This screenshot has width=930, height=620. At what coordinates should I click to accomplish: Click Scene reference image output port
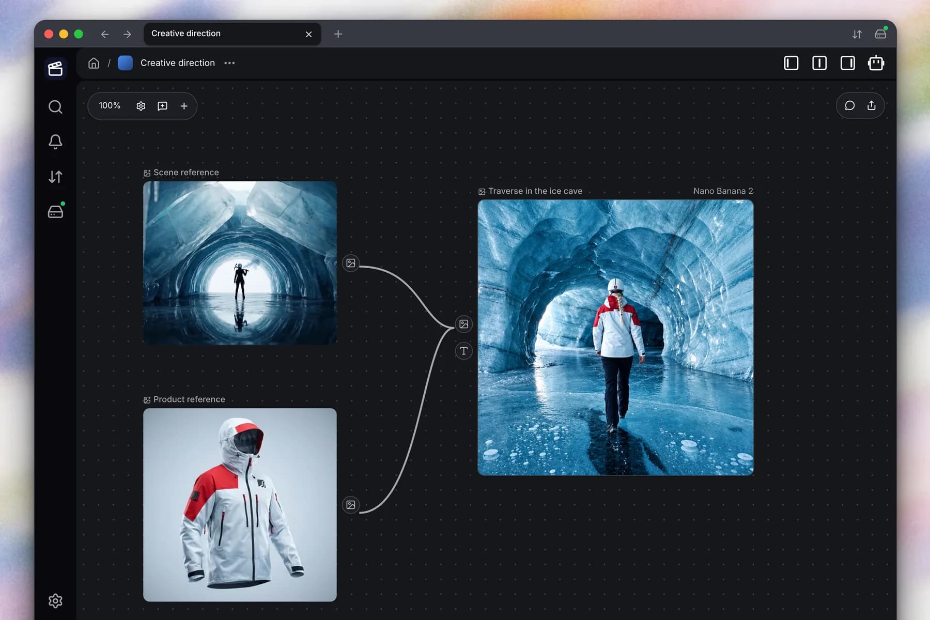pos(351,263)
